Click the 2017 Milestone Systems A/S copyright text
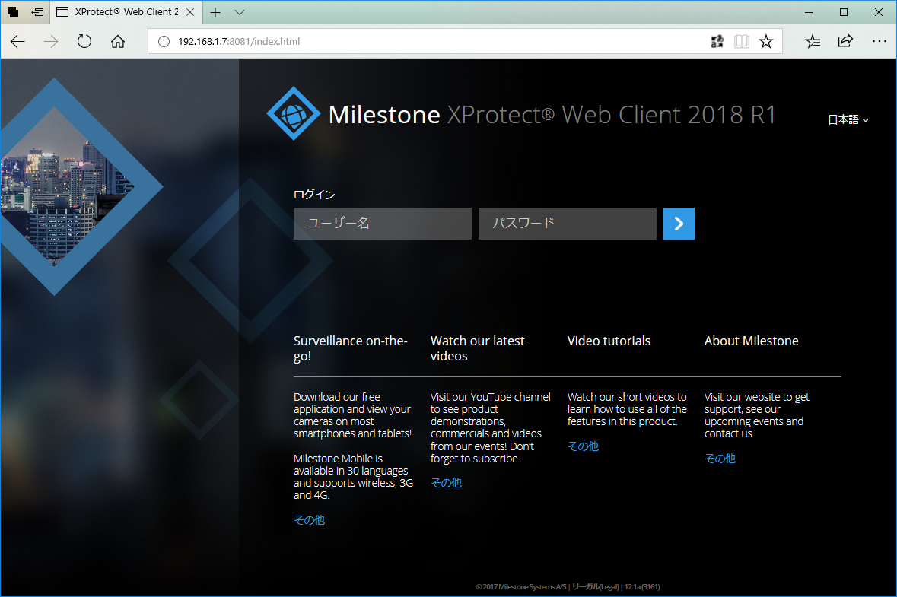The image size is (897, 597). pos(521,586)
